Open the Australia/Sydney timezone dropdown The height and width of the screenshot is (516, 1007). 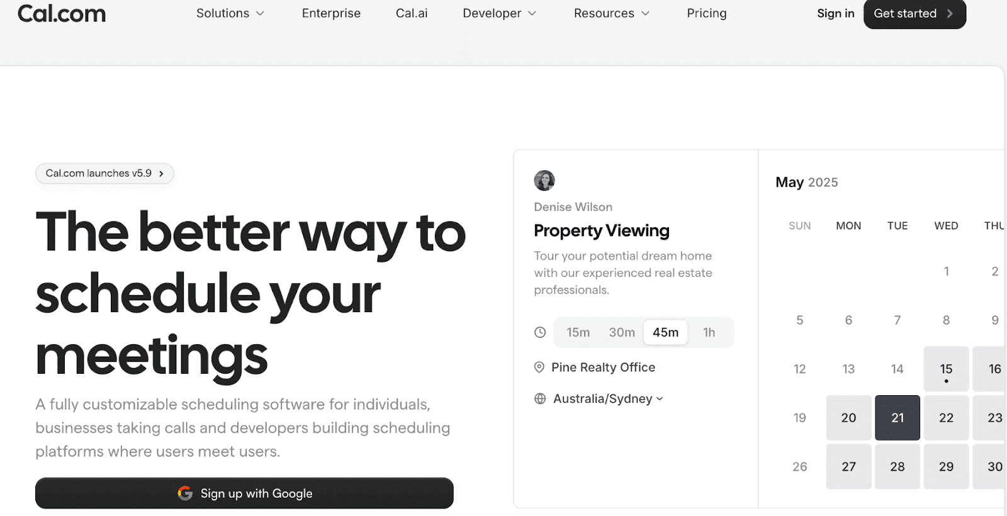(608, 398)
